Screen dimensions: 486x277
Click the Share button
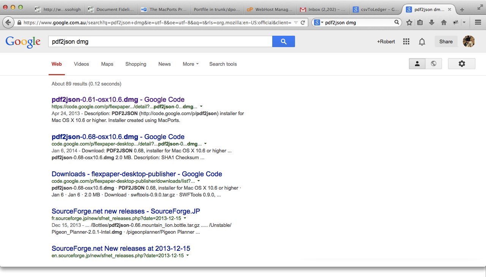click(x=446, y=41)
